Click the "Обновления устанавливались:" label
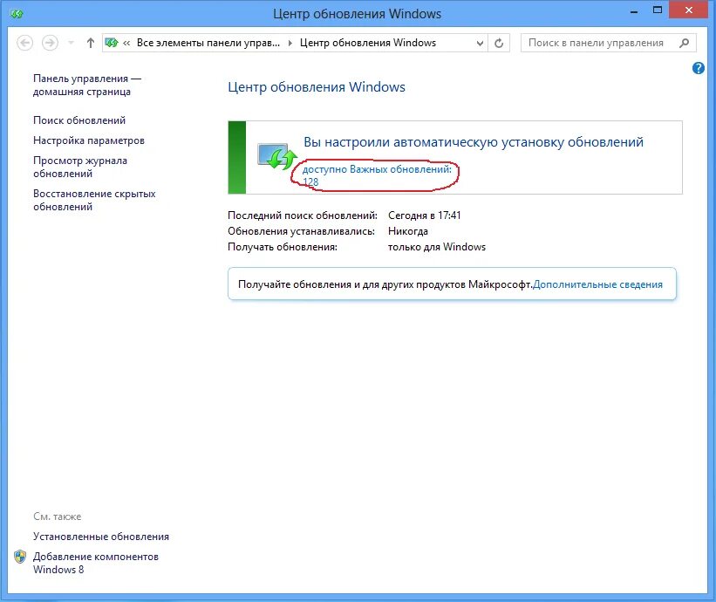 coord(301,231)
